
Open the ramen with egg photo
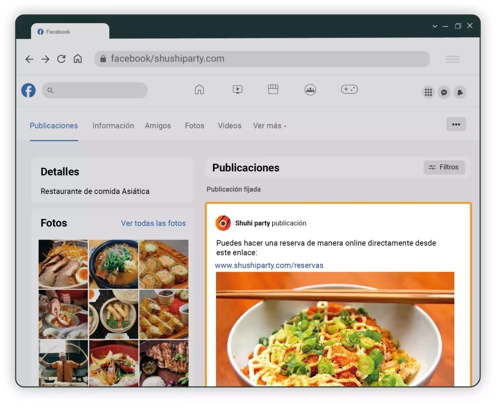[x=63, y=264]
